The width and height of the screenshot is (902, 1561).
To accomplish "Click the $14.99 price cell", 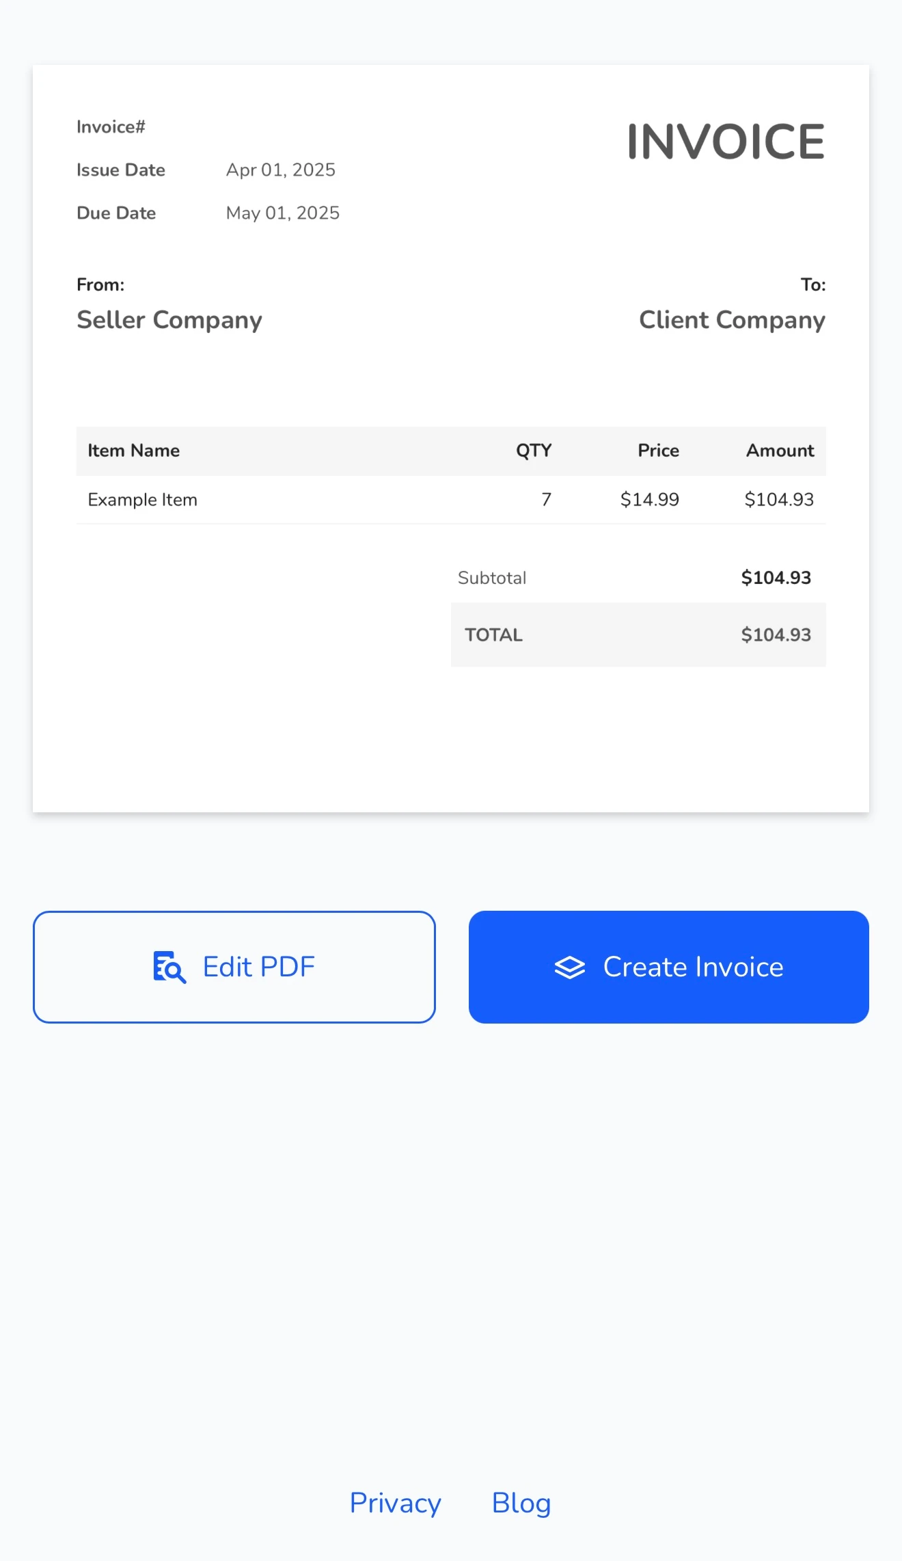I will pos(650,500).
